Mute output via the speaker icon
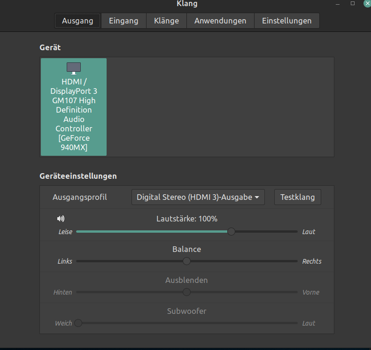371x350 pixels. pyautogui.click(x=61, y=219)
